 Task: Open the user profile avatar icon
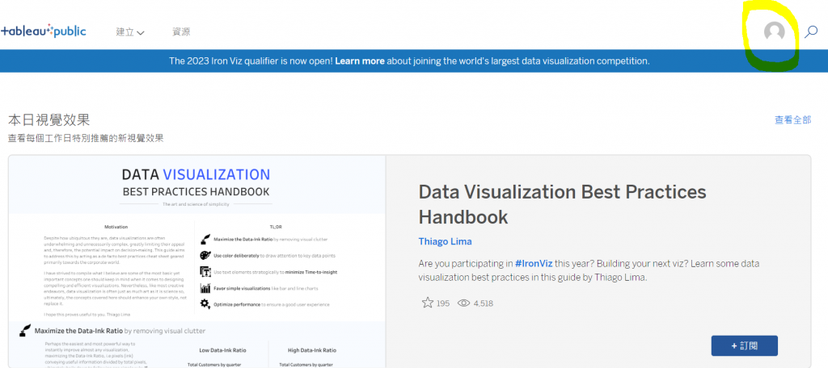coord(774,32)
